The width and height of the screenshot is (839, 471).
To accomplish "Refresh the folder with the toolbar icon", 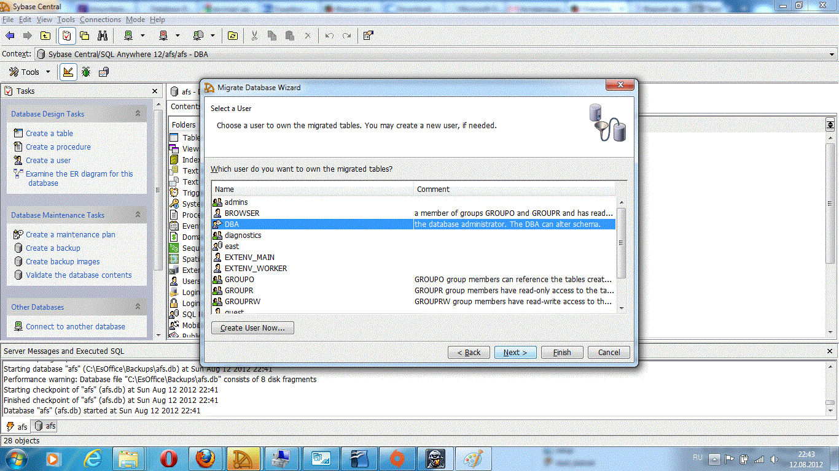I will pyautogui.click(x=233, y=36).
